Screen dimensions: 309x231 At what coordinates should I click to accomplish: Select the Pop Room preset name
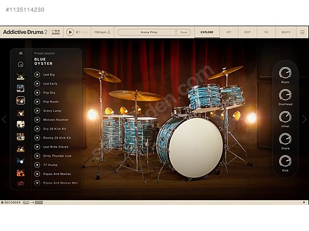(51, 101)
